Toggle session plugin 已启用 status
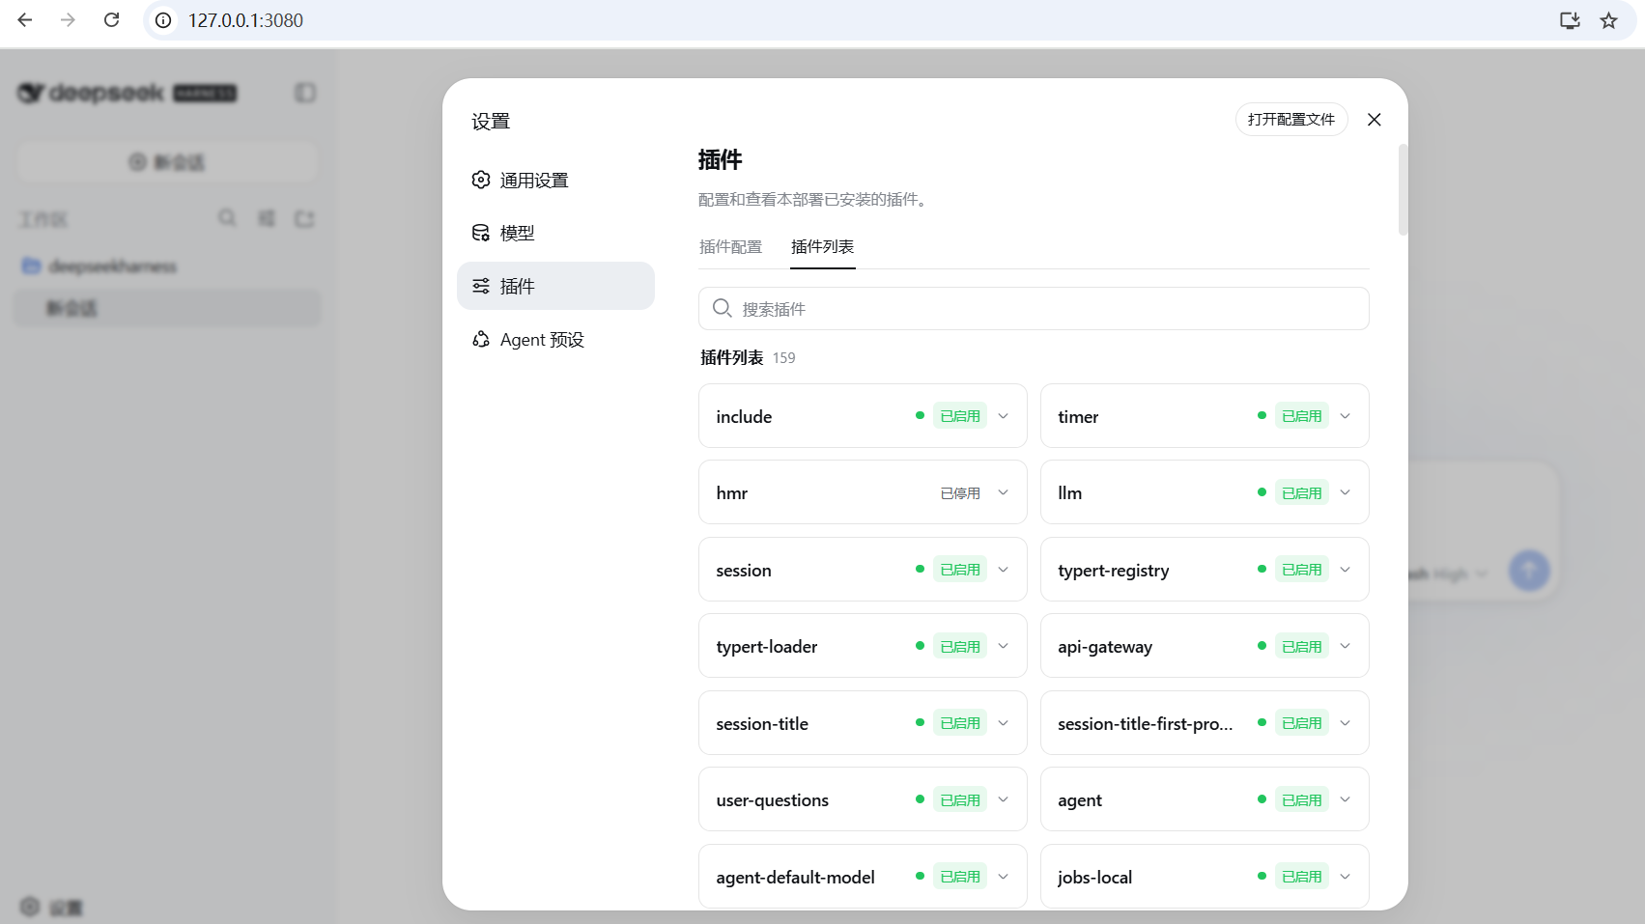Image resolution: width=1645 pixels, height=924 pixels. 960,570
